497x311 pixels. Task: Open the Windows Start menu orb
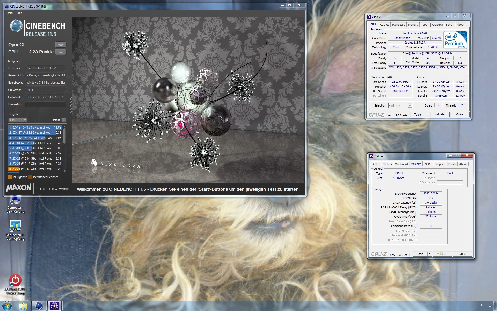[7, 306]
